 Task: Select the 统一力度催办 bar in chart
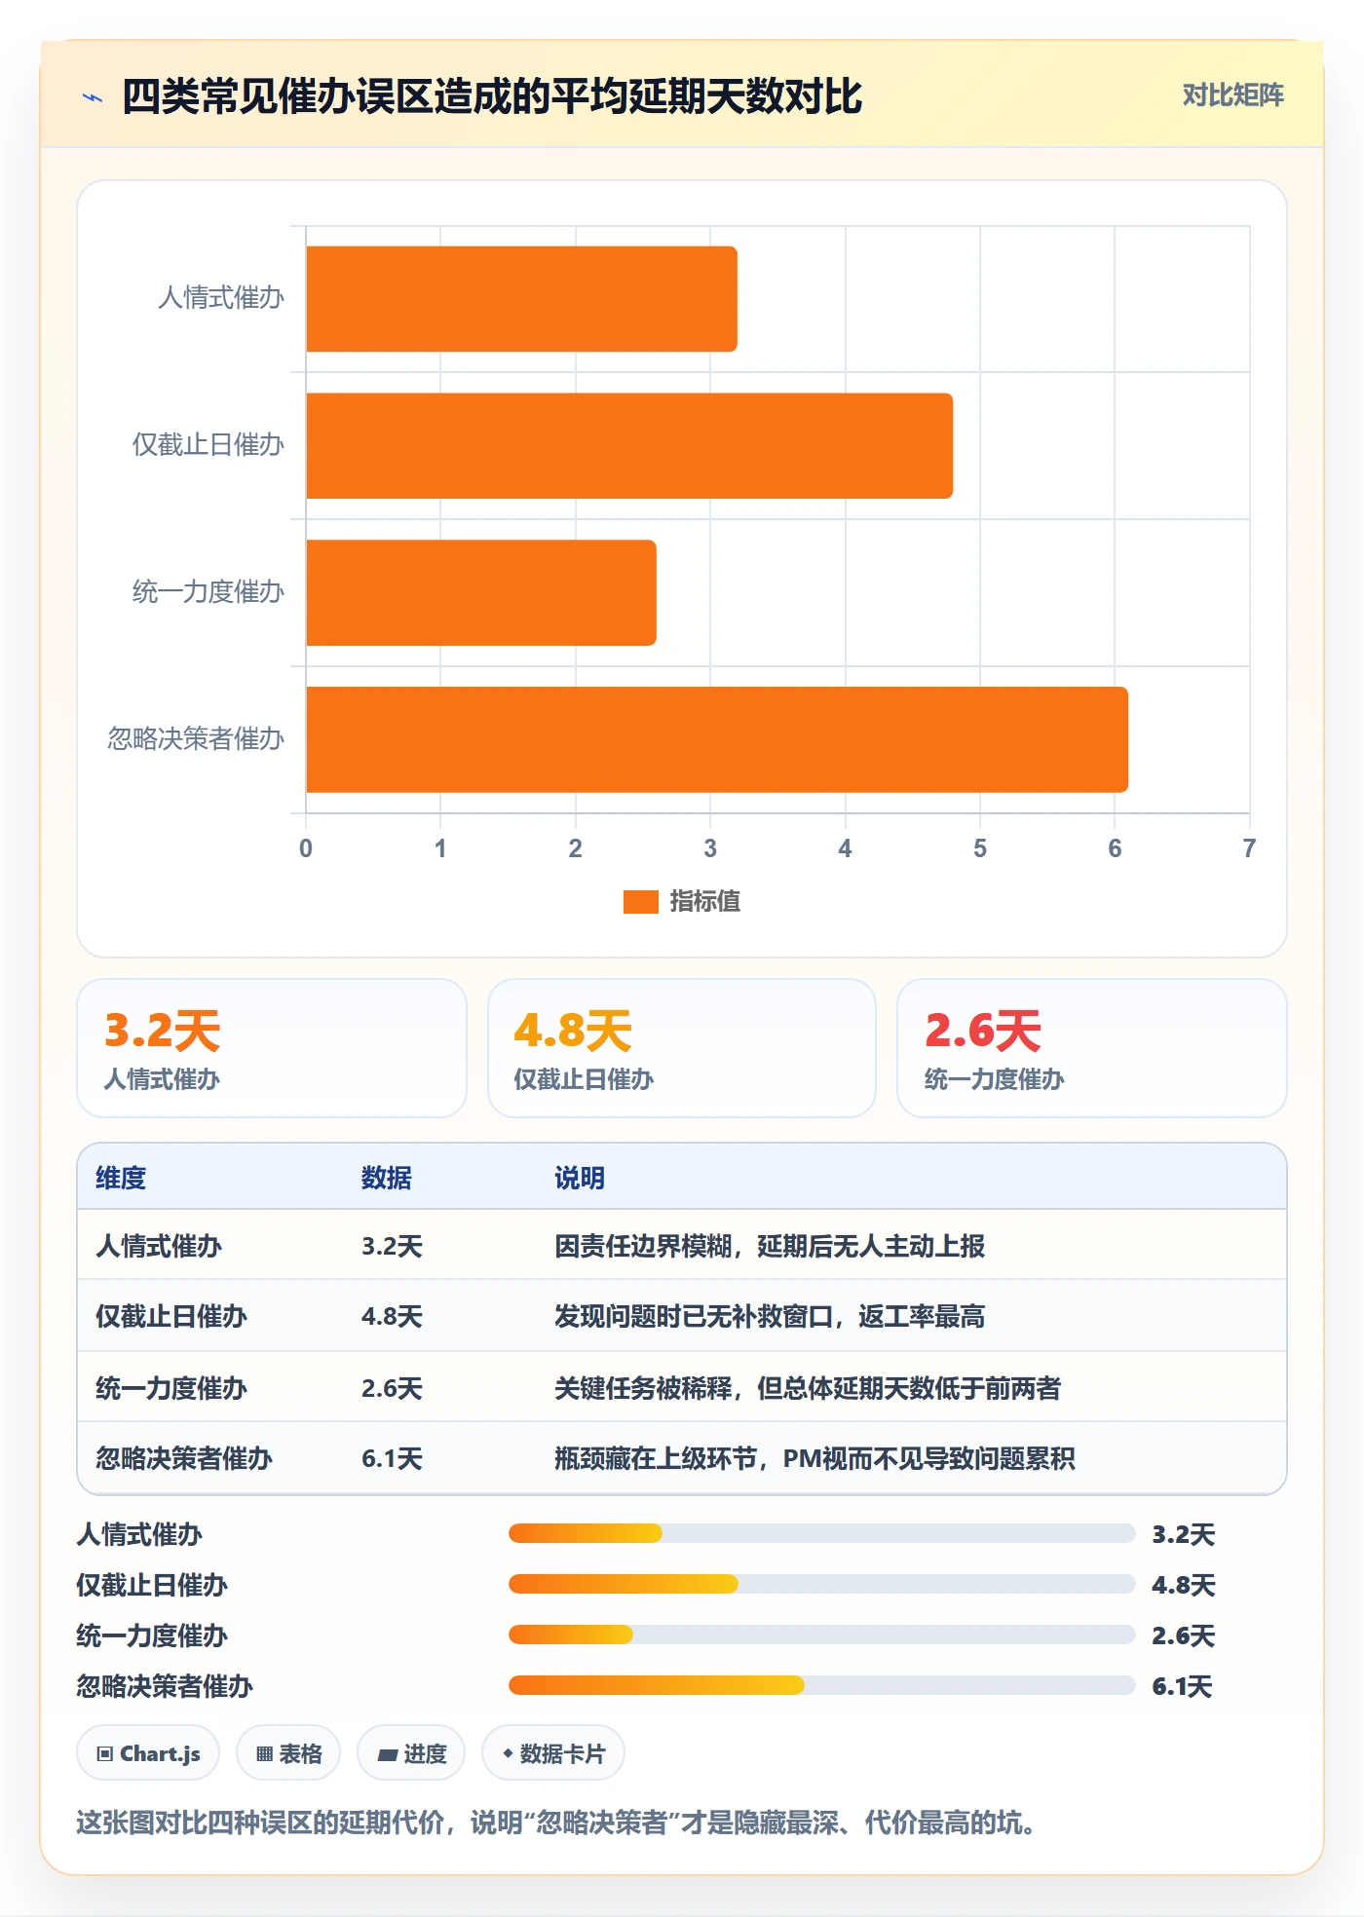(x=481, y=592)
